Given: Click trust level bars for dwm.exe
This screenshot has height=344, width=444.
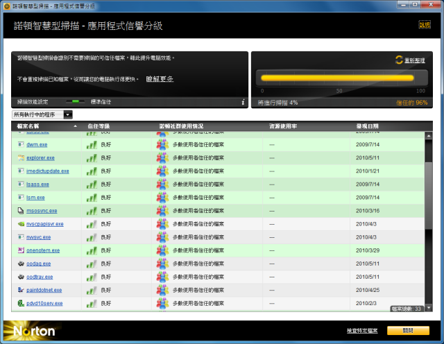Looking at the screenshot, I should 92,145.
